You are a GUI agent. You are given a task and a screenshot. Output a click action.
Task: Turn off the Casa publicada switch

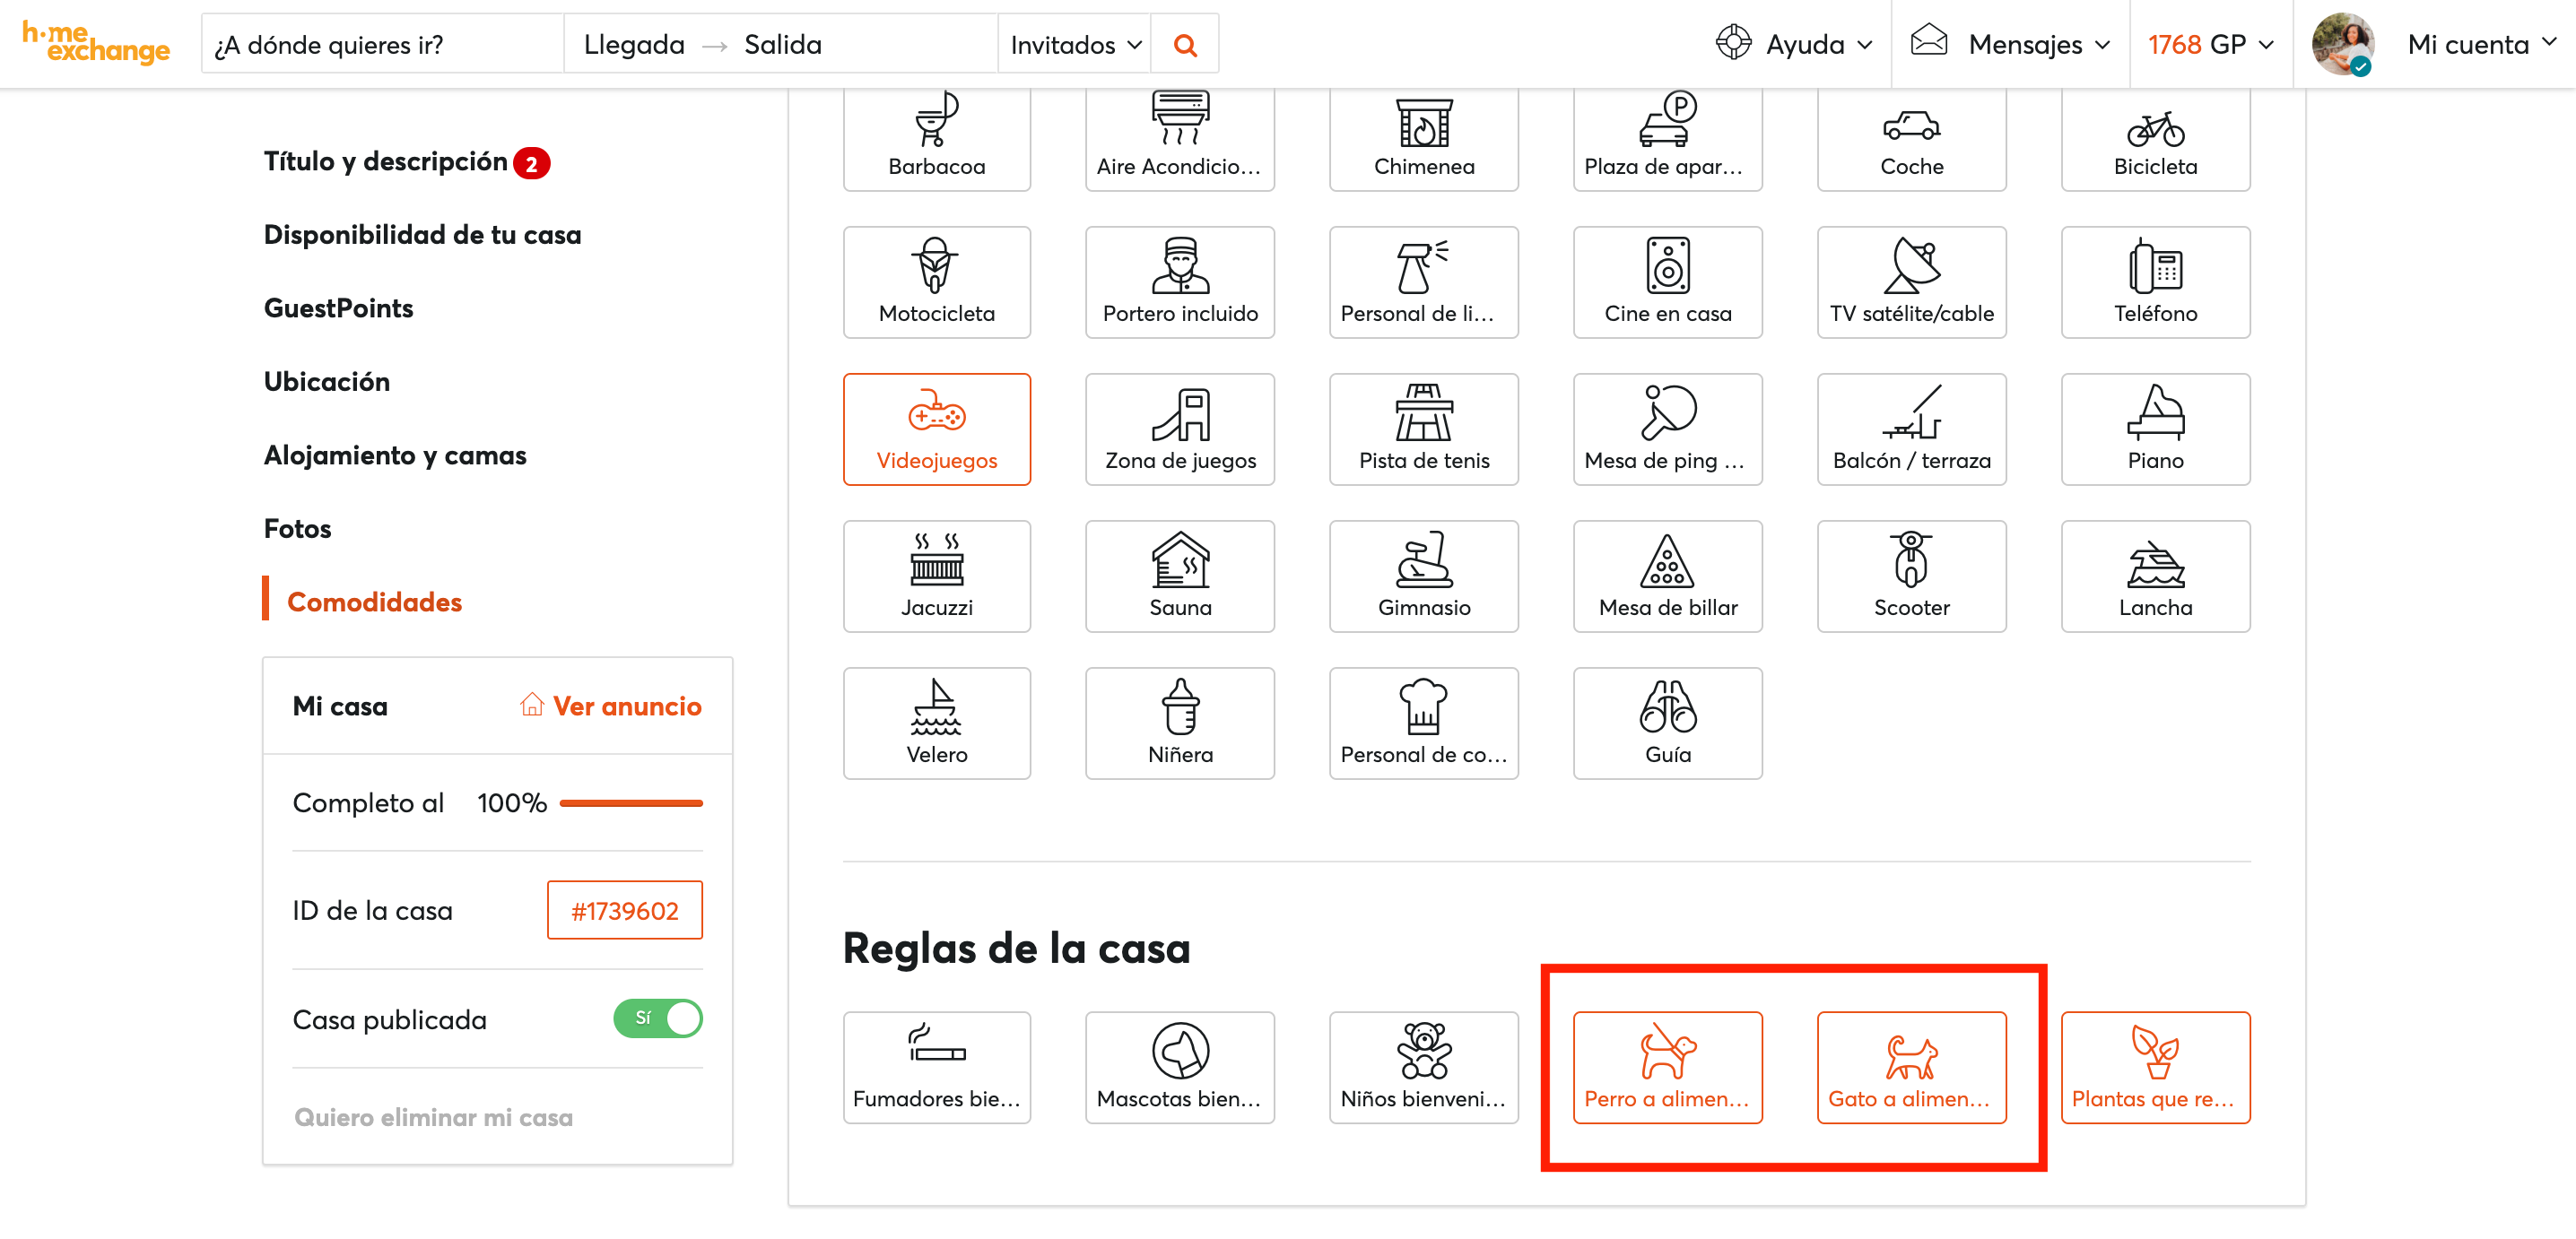(657, 1018)
